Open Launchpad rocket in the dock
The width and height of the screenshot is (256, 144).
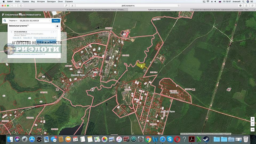pos(25,139)
